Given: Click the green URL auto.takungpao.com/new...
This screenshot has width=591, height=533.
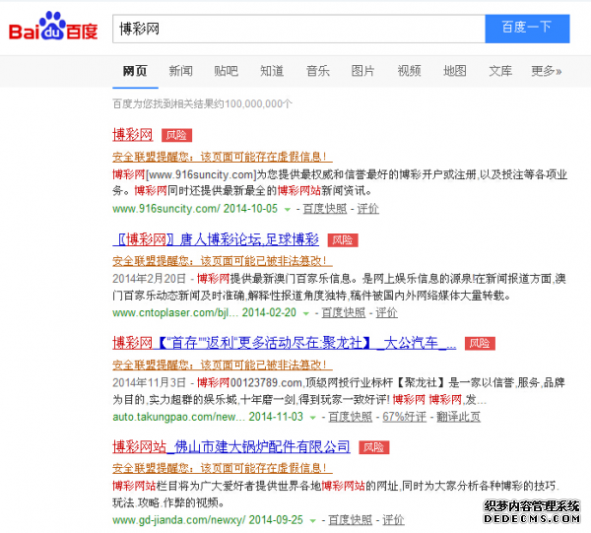Looking at the screenshot, I should 178,417.
